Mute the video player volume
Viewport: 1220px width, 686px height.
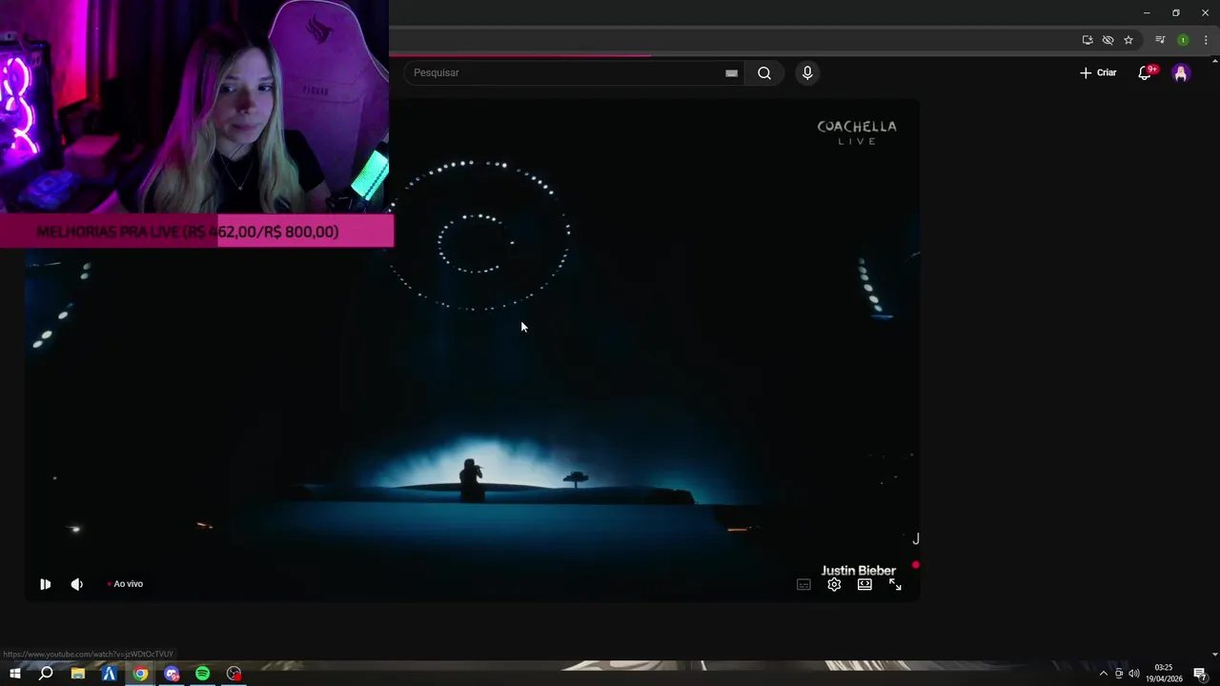tap(77, 584)
